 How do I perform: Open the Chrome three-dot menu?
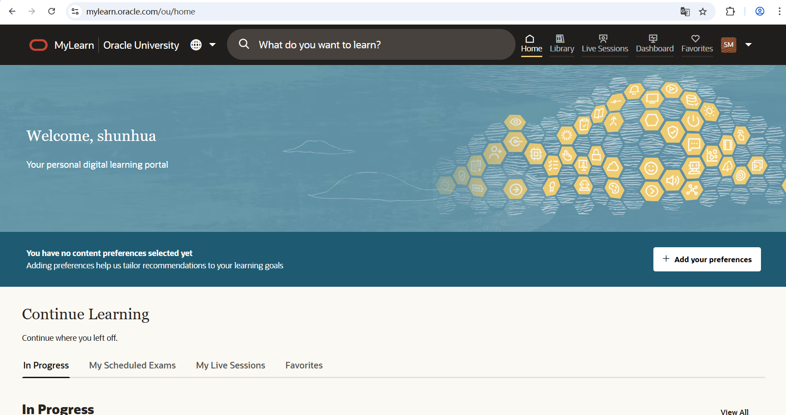pos(779,11)
